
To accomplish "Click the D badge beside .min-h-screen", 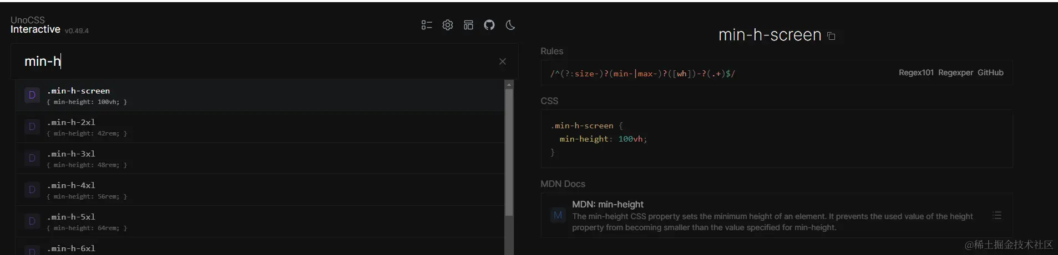I will coord(32,95).
